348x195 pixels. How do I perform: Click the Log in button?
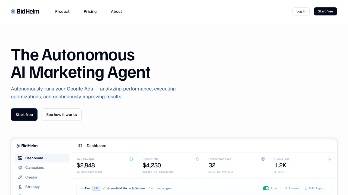(x=301, y=11)
